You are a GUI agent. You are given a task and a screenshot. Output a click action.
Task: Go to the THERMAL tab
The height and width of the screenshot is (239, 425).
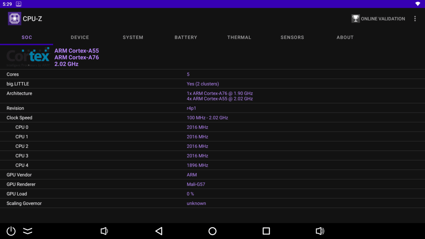(x=239, y=38)
